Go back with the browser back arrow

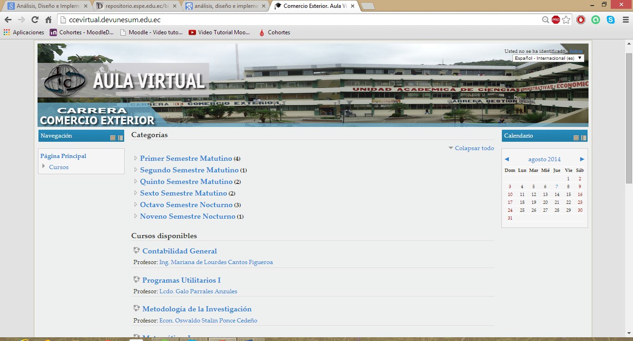point(8,20)
